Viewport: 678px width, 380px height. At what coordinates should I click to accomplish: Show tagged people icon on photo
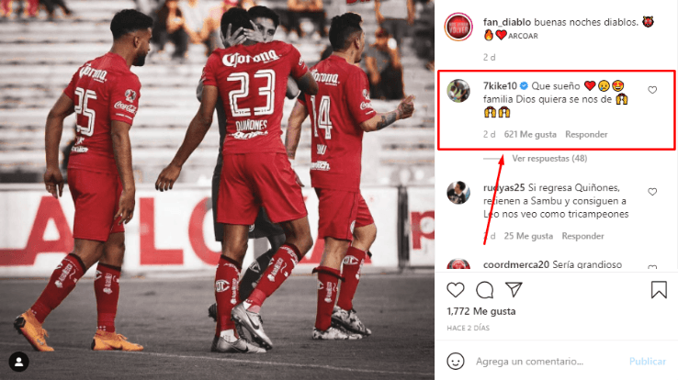[x=19, y=362]
